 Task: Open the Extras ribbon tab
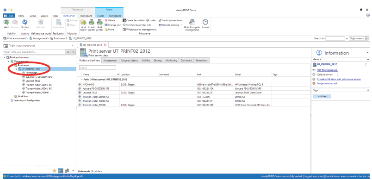coord(32,16)
